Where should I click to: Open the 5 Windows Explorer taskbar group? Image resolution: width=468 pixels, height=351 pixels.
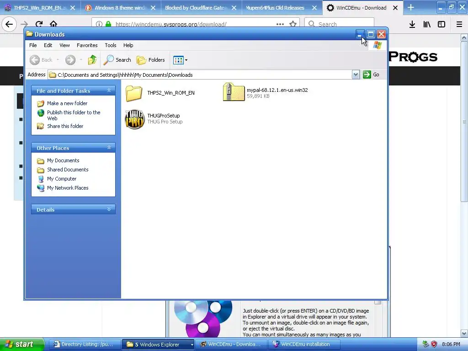click(158, 345)
